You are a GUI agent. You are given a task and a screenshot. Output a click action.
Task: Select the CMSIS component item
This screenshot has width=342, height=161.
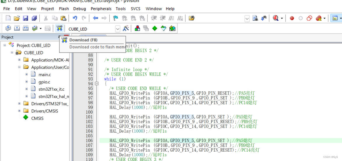[x=37, y=118]
